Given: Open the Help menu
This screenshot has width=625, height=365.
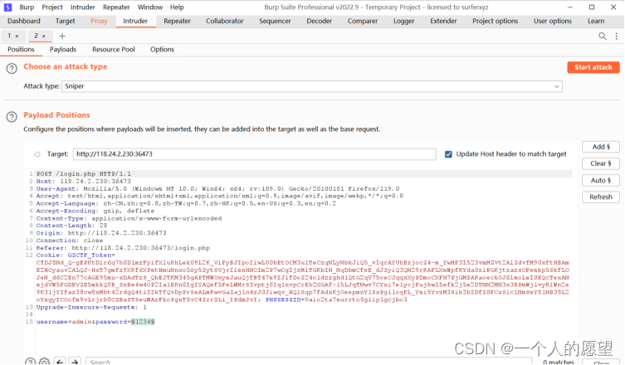Looking at the screenshot, I should pos(177,7).
